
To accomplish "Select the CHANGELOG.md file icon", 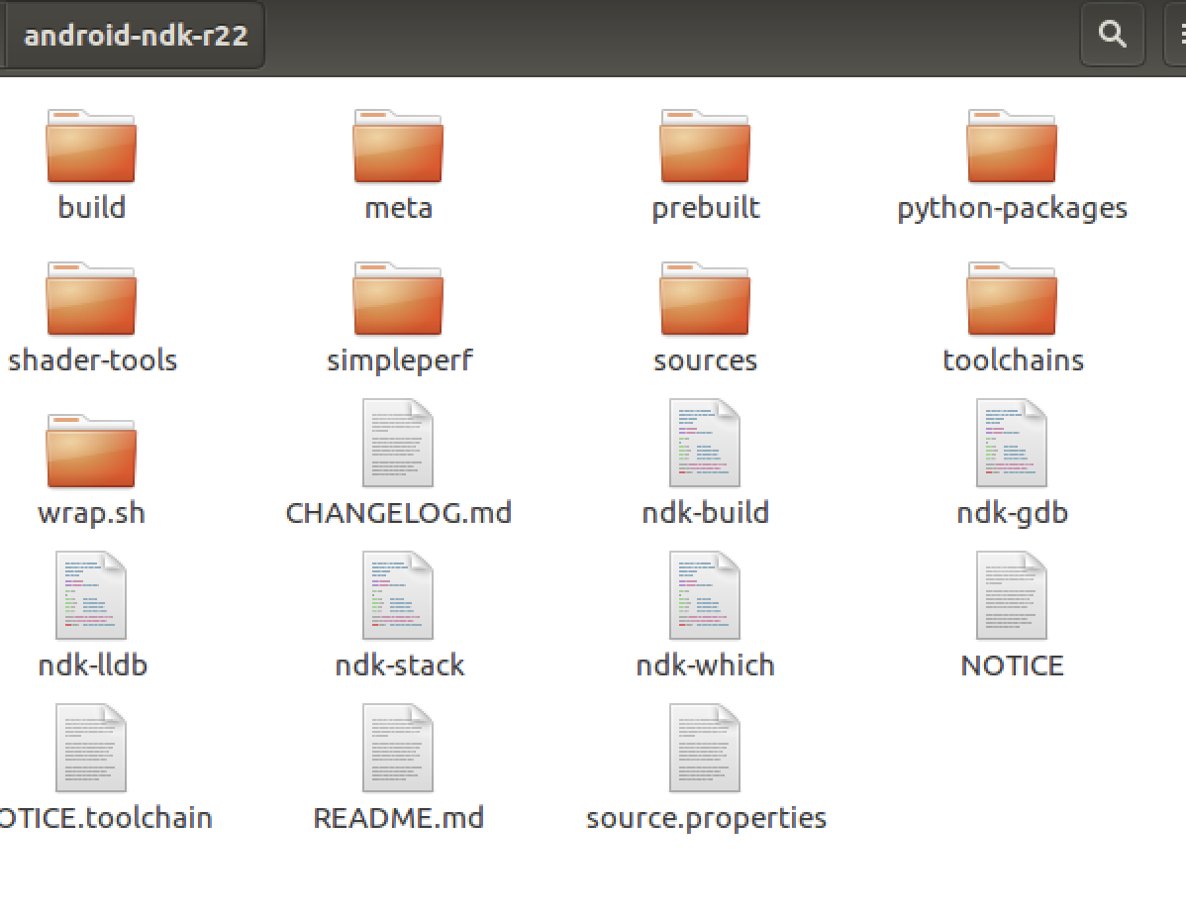I will coord(398,444).
